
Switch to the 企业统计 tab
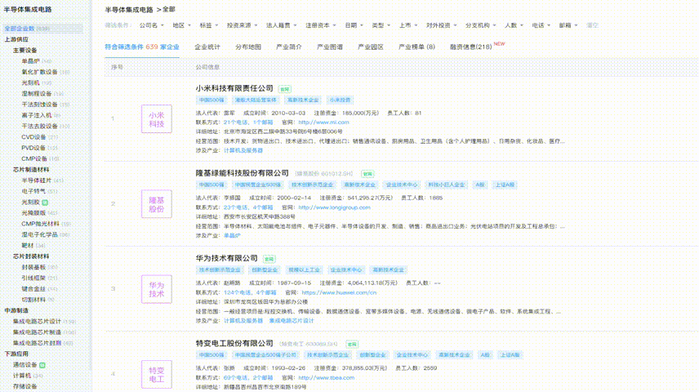(207, 47)
